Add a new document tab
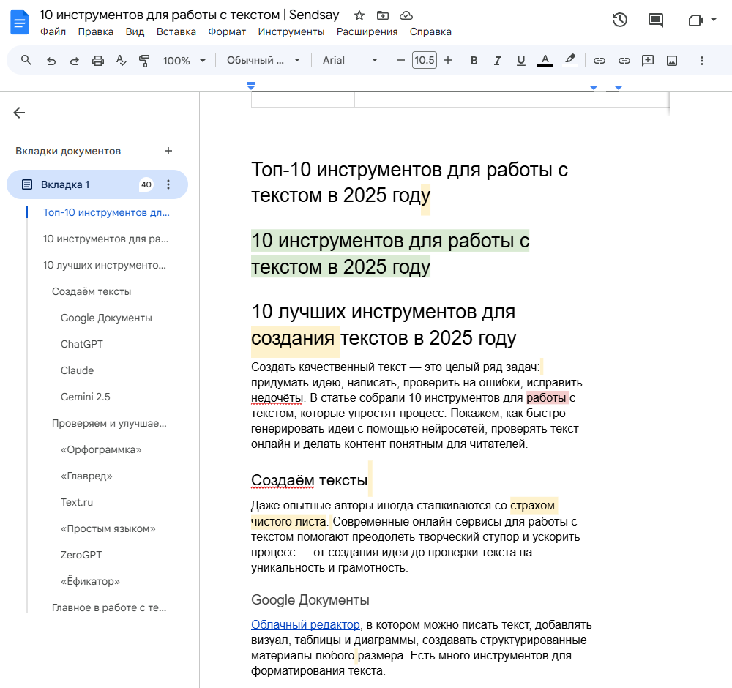Image resolution: width=732 pixels, height=688 pixels. (168, 151)
